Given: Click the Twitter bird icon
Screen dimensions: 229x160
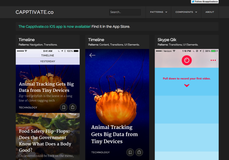Looking at the screenshot, I should (193, 2).
